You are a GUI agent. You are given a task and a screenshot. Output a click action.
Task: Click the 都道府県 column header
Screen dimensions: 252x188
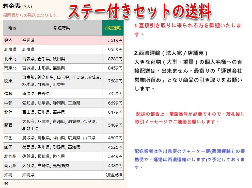click(x=61, y=28)
